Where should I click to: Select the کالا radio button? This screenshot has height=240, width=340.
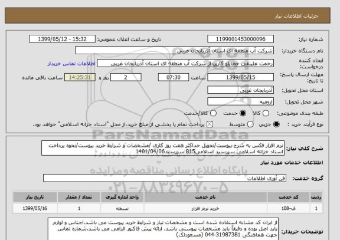[266, 113]
